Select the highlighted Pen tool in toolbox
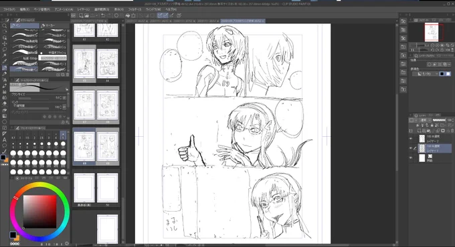The image size is (455, 247). [5, 68]
